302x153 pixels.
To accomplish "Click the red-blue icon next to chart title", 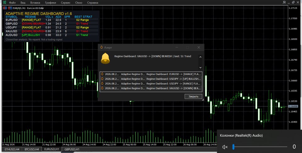I will pyautogui.click(x=10, y=8).
